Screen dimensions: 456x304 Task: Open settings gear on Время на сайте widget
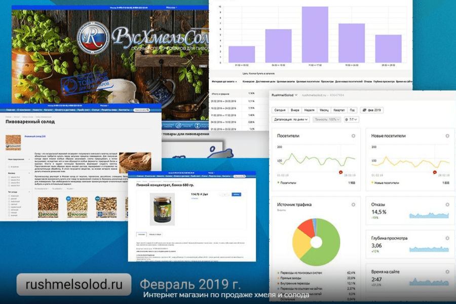(x=447, y=272)
